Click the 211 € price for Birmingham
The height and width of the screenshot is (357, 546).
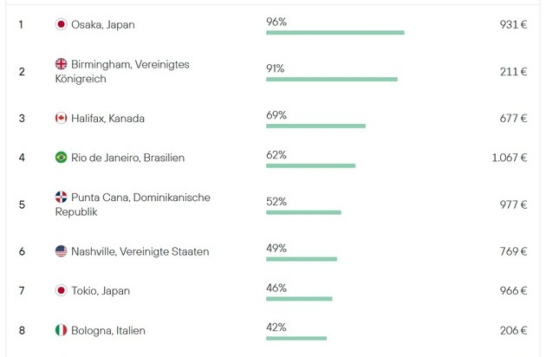pyautogui.click(x=513, y=71)
